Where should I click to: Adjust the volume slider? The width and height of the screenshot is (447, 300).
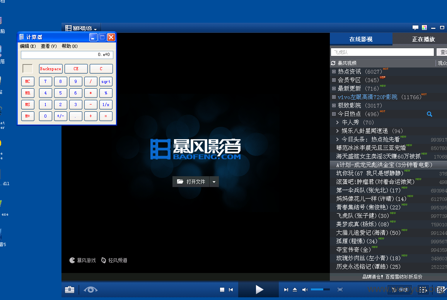(x=320, y=290)
